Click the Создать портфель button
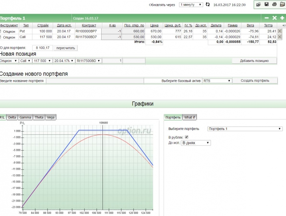286x216 pixels. click(x=255, y=81)
